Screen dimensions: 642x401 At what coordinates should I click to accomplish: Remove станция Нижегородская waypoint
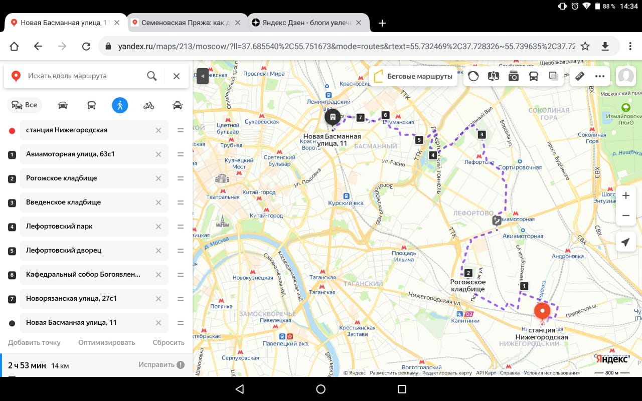[x=158, y=130]
